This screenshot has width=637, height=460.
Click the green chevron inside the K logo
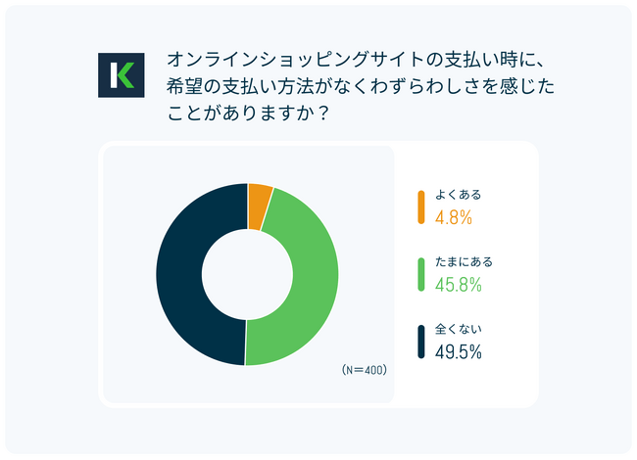tap(126, 75)
